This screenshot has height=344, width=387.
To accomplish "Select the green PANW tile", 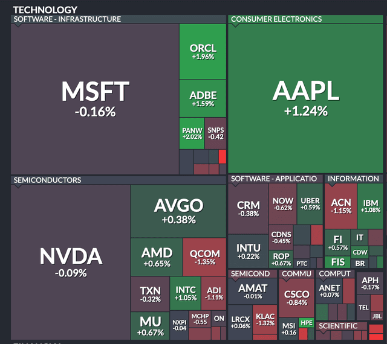I will (x=191, y=133).
